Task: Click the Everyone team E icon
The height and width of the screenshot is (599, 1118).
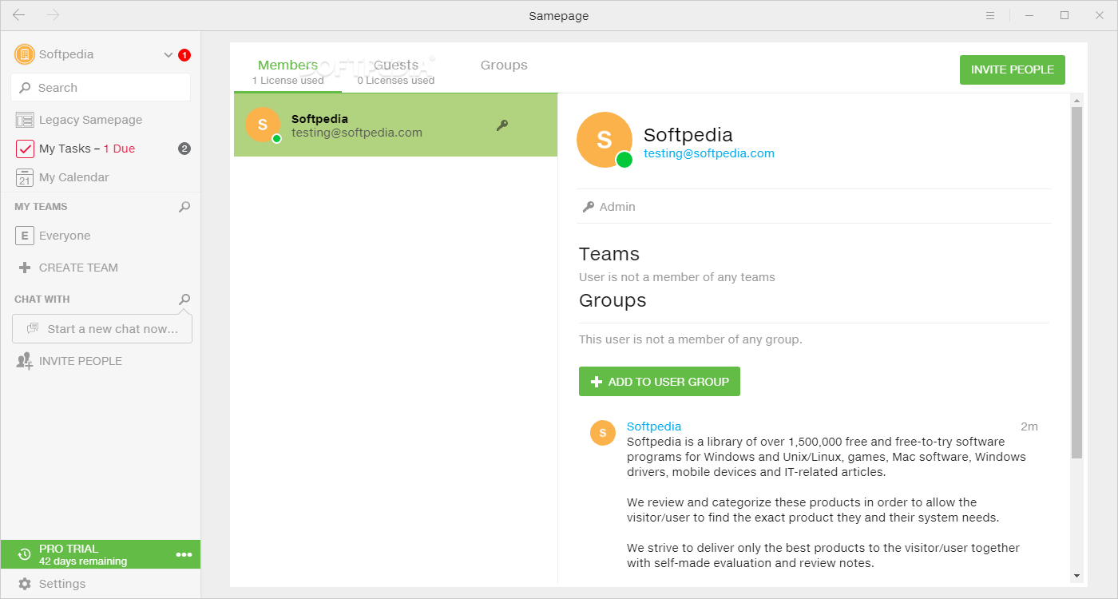Action: [x=25, y=236]
